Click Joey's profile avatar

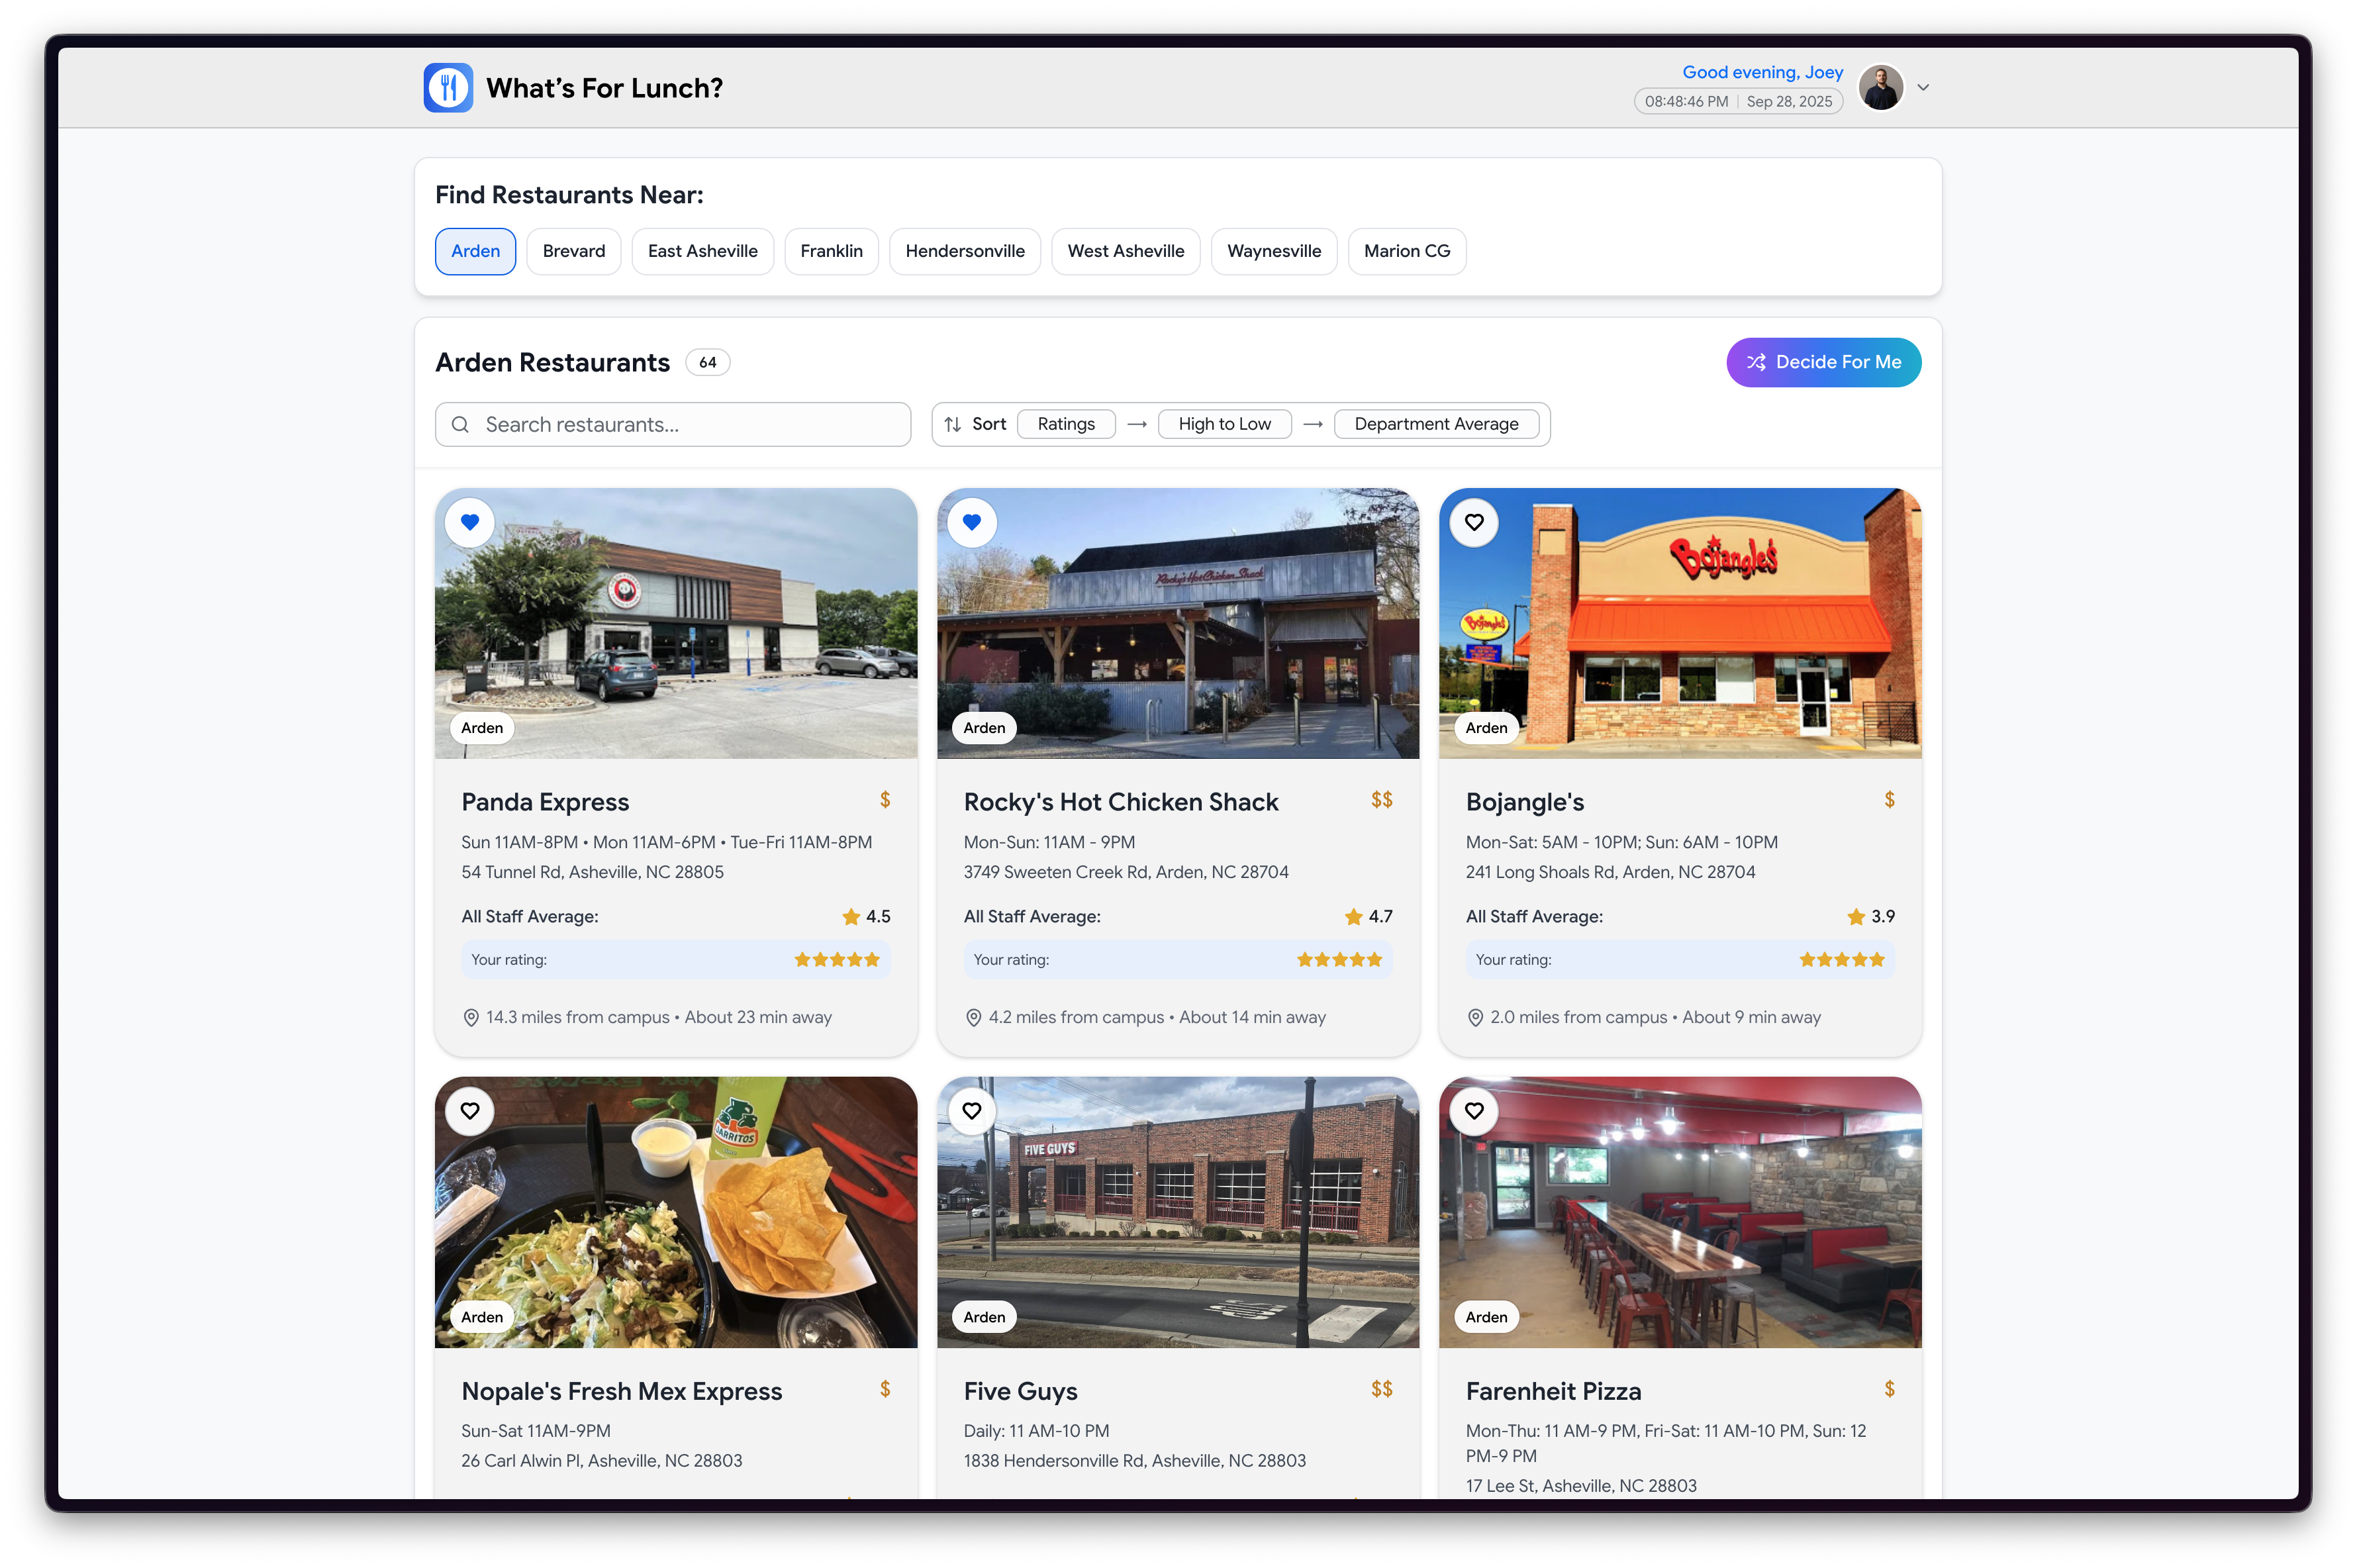tap(1880, 88)
